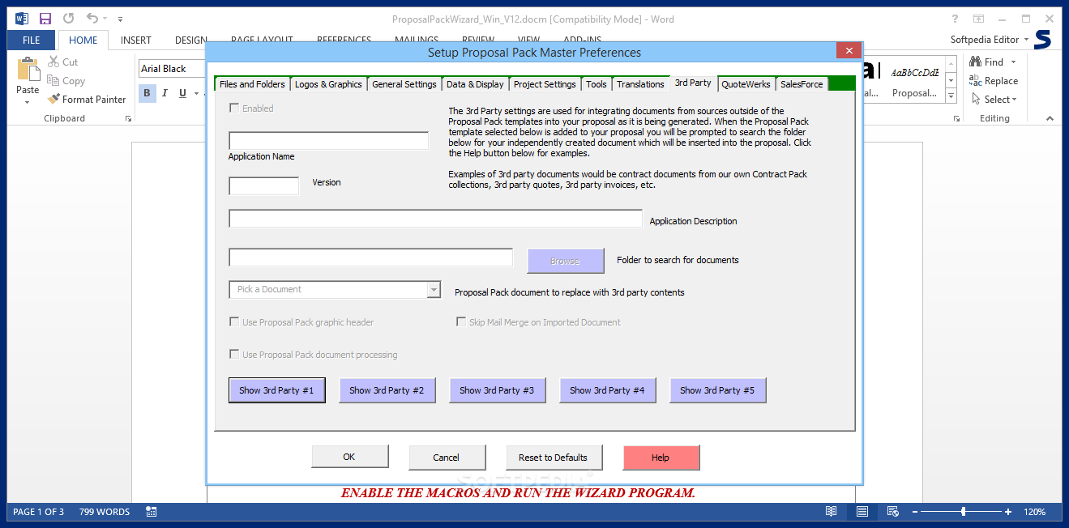
Task: Click the zoom slider handle
Action: click(x=963, y=512)
